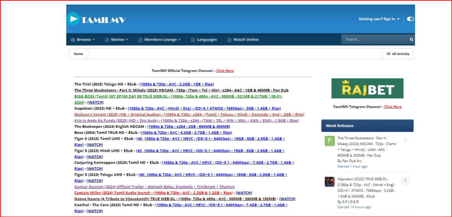This screenshot has height=217, width=452.
Task: Expand Existing user Sign In dropdown
Action: point(379,19)
